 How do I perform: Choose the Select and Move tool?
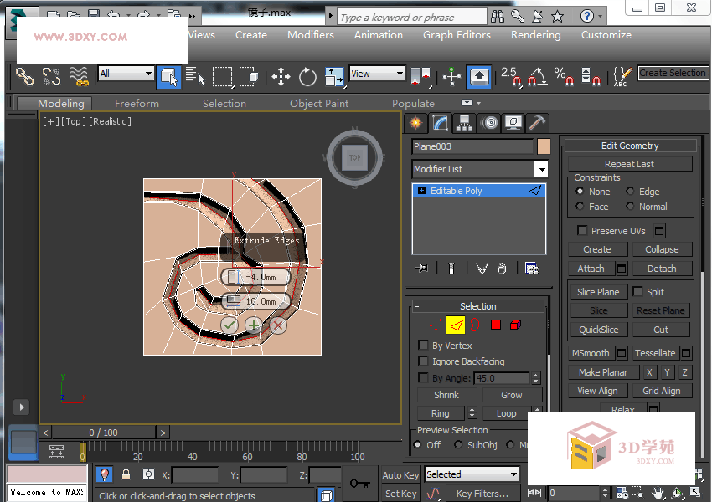(281, 76)
